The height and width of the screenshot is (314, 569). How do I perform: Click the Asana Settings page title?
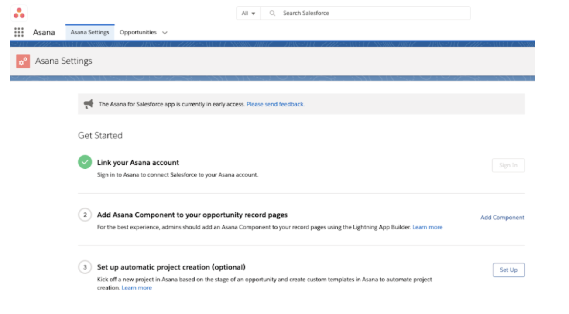tap(64, 61)
